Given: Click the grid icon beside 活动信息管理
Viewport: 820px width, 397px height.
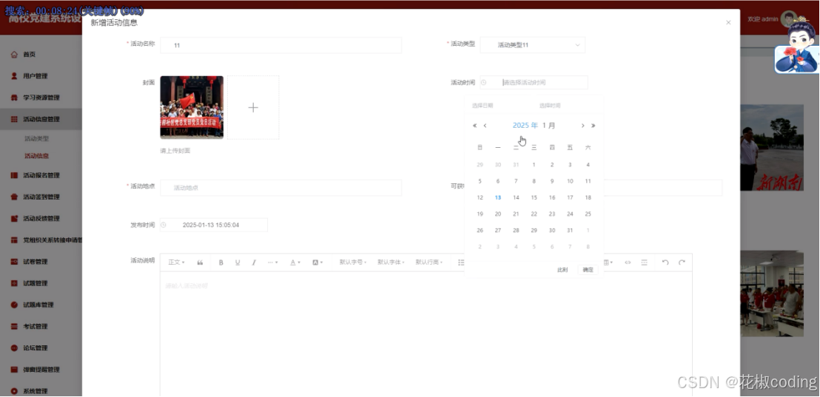Looking at the screenshot, I should click(14, 119).
